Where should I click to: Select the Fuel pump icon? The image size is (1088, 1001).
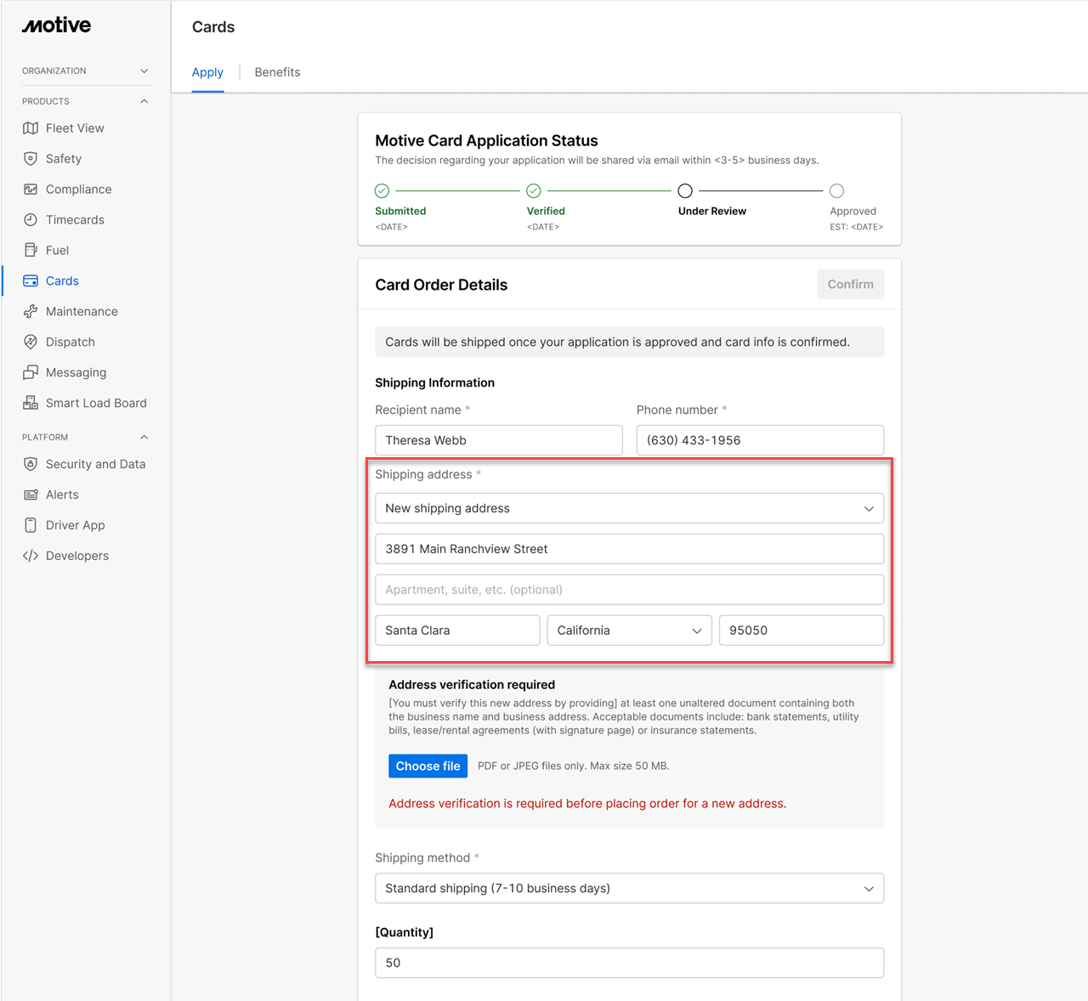pos(31,251)
